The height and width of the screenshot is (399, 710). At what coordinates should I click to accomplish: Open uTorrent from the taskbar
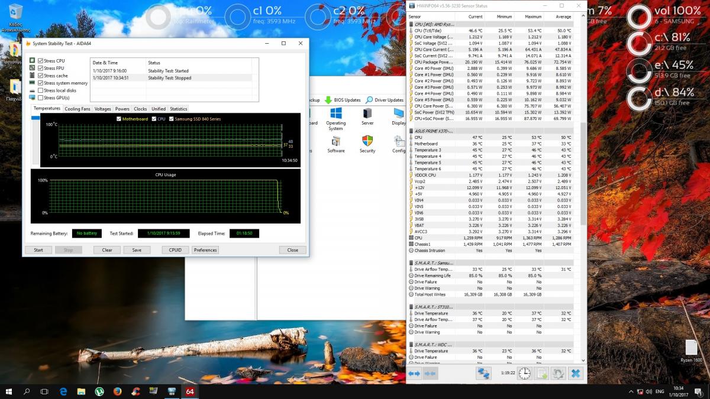99,391
